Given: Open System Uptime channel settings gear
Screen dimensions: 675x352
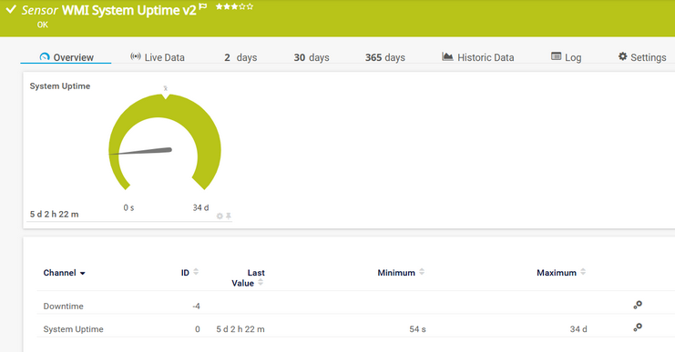Looking at the screenshot, I should tap(638, 327).
